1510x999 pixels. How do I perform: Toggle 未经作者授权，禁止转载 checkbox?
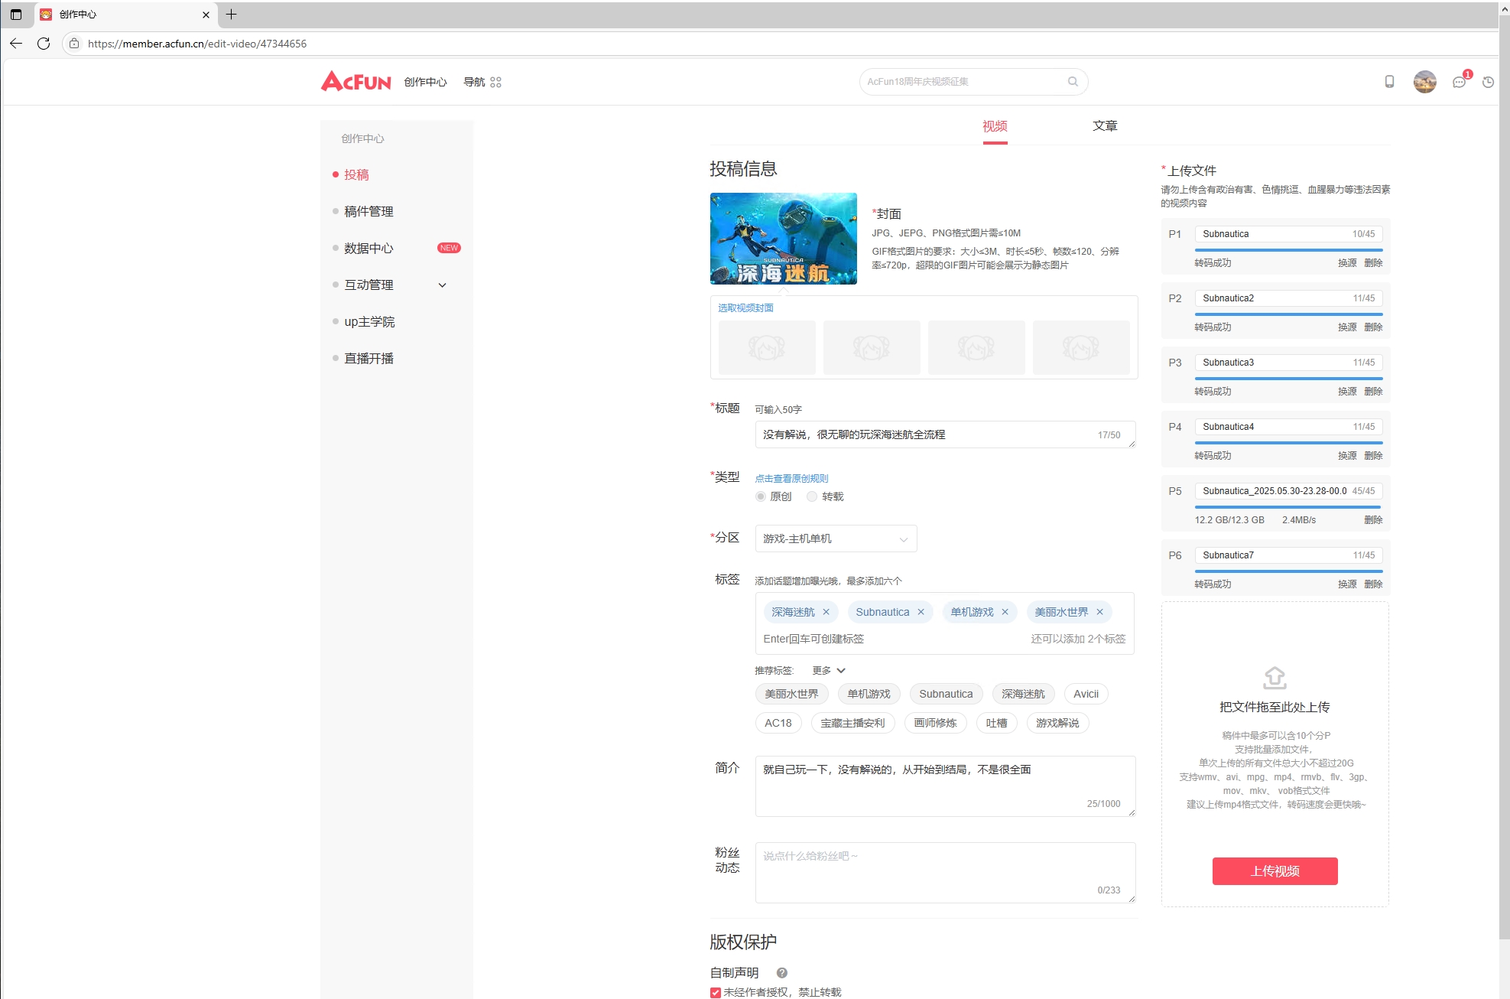pos(716,992)
